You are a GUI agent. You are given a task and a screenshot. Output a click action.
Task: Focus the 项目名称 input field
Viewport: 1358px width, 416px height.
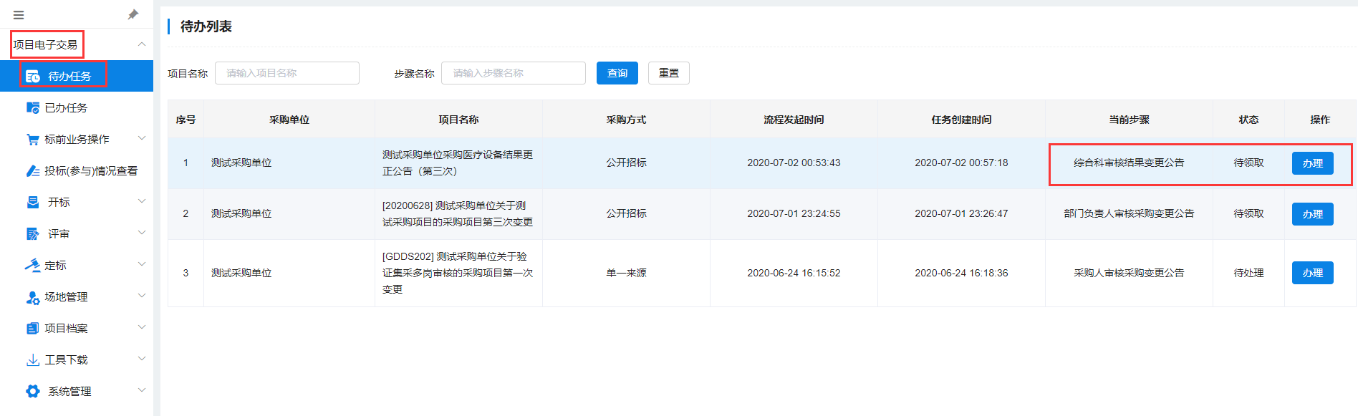pos(286,73)
